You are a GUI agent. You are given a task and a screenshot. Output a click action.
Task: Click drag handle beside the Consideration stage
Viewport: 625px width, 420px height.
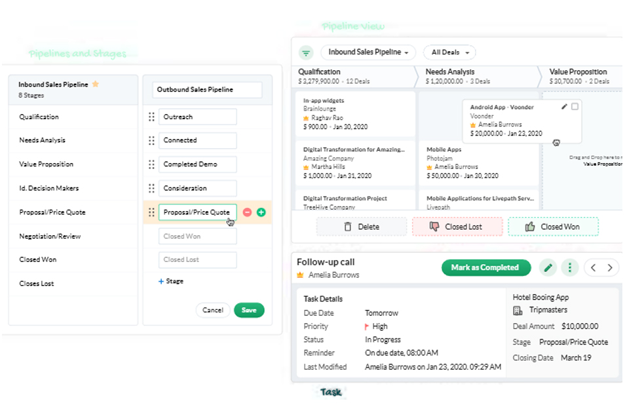(151, 188)
